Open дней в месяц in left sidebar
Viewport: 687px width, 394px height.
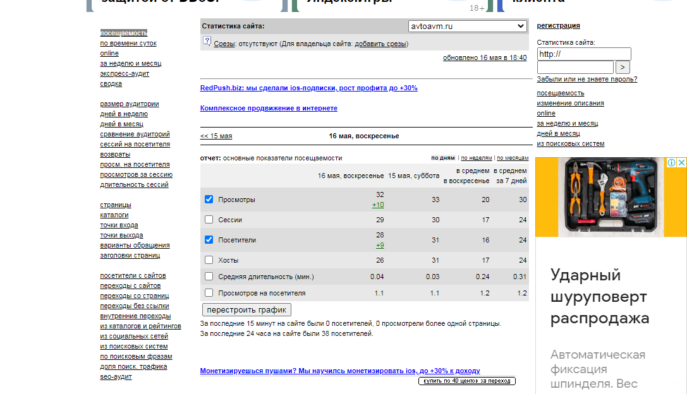pos(121,124)
